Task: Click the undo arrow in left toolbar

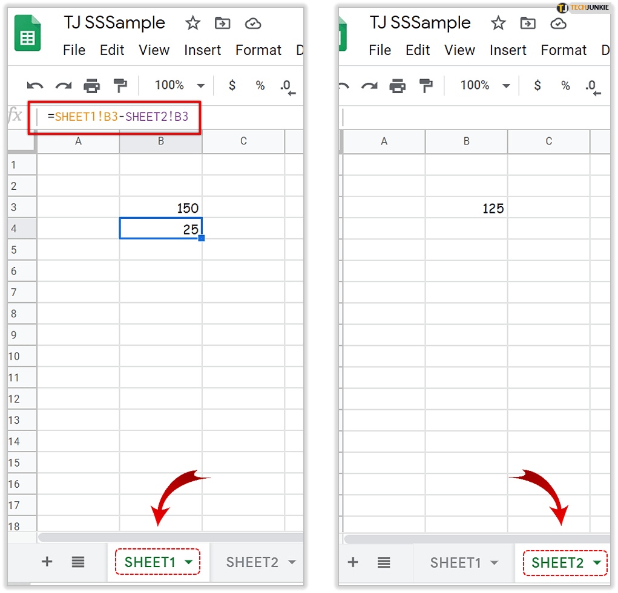Action: pyautogui.click(x=35, y=86)
